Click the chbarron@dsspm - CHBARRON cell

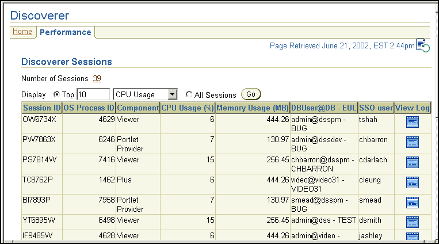pyautogui.click(x=323, y=164)
